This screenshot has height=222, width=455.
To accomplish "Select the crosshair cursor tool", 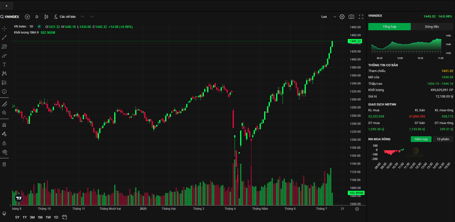I will (x=4, y=28).
